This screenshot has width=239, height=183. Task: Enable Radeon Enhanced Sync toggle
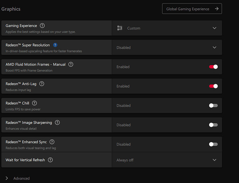pyautogui.click(x=213, y=144)
